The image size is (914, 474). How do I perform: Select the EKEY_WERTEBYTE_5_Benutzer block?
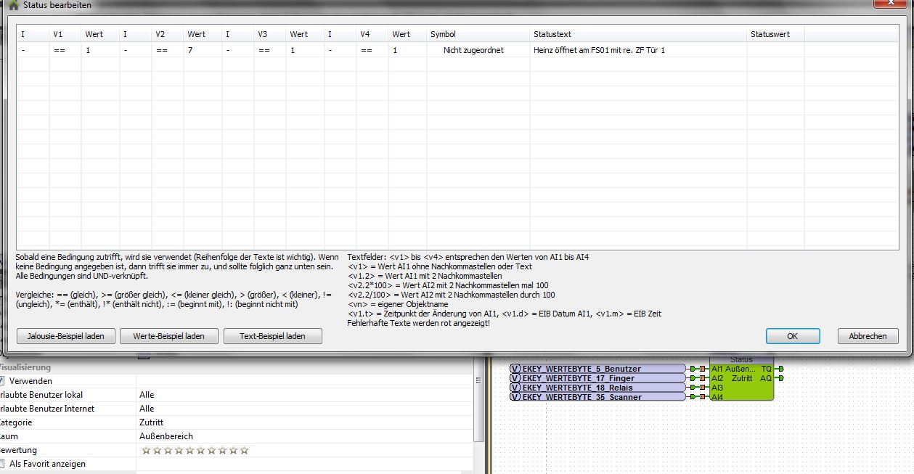[x=597, y=369]
